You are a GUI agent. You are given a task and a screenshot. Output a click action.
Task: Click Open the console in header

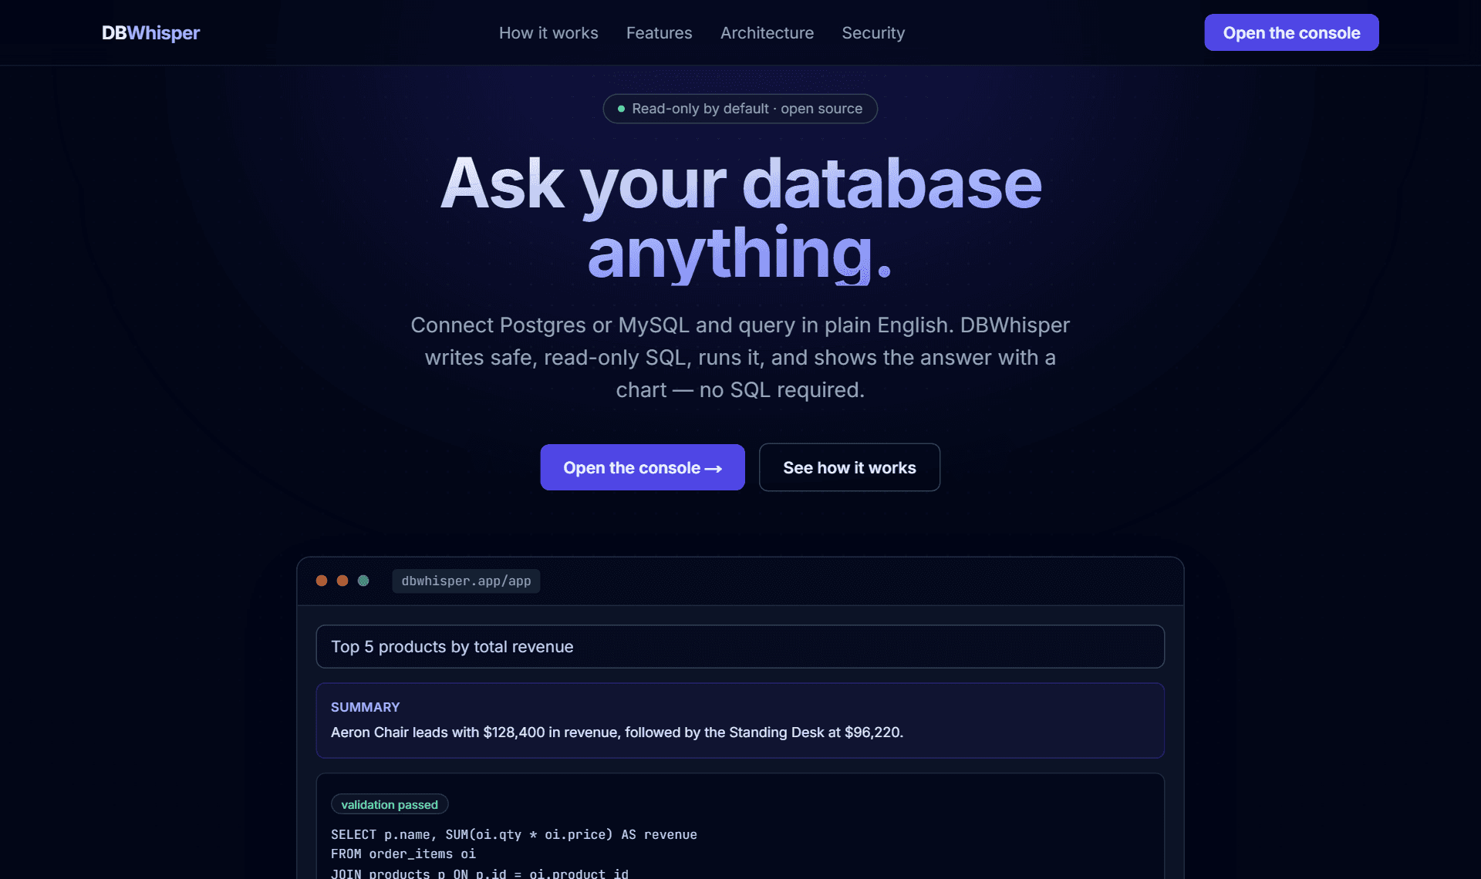coord(1291,32)
